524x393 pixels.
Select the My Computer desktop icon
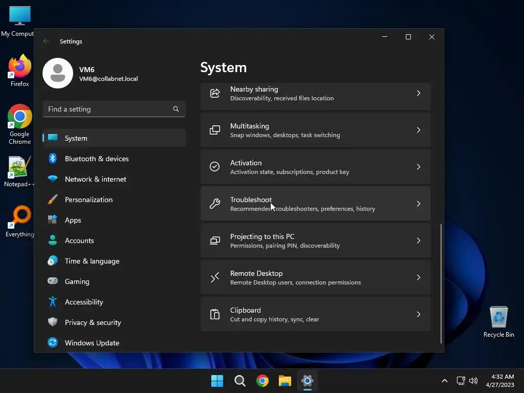17,21
